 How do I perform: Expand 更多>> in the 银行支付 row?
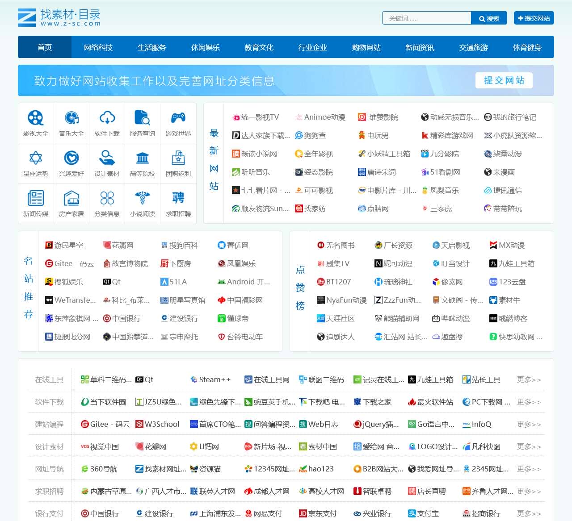(x=529, y=513)
